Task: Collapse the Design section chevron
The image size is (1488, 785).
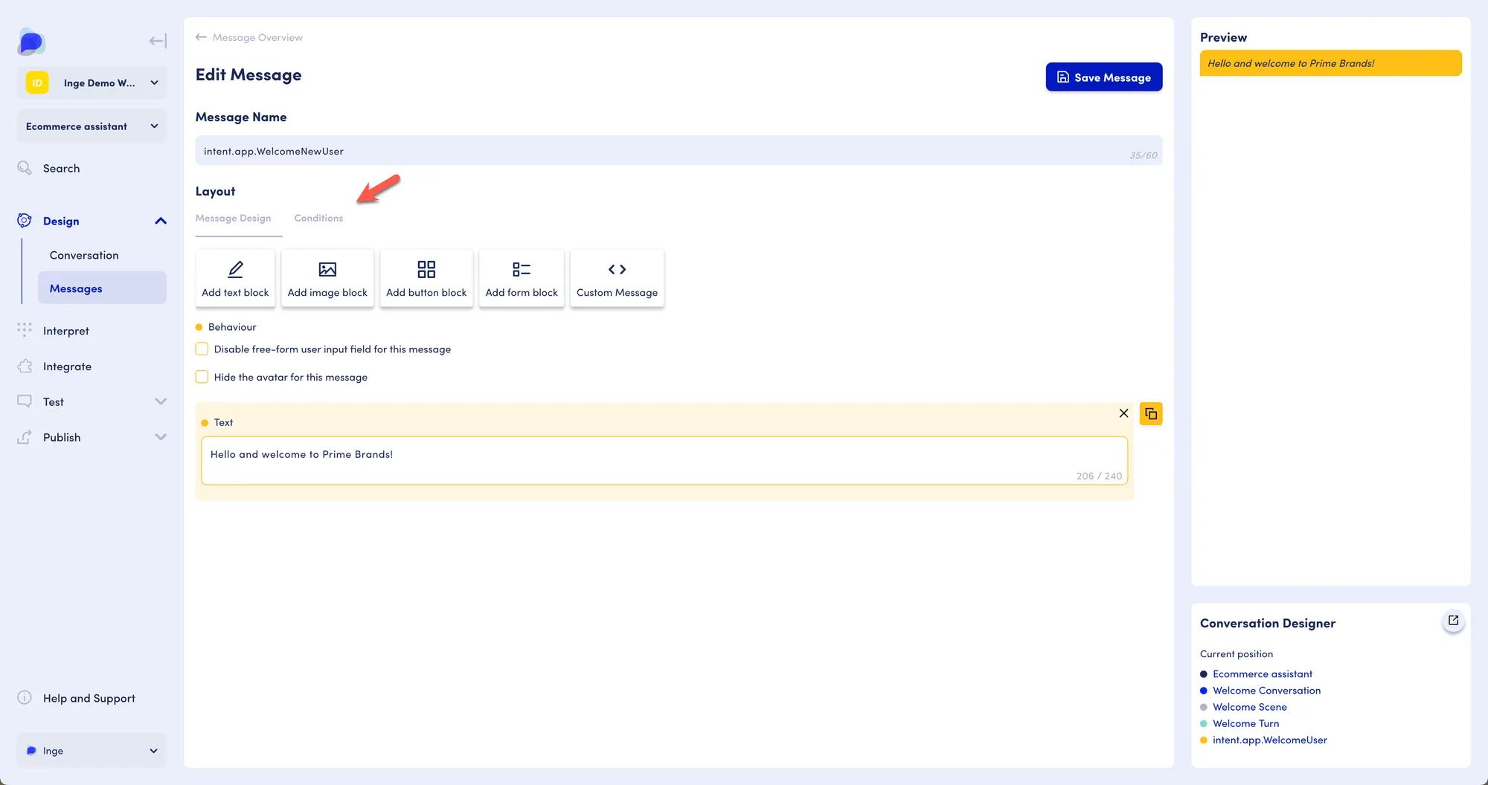Action: point(161,221)
